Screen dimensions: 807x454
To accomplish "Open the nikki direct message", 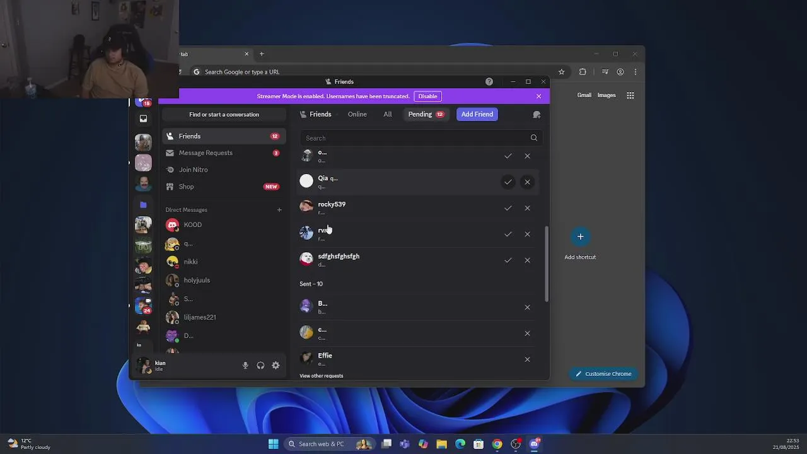I will click(224, 262).
